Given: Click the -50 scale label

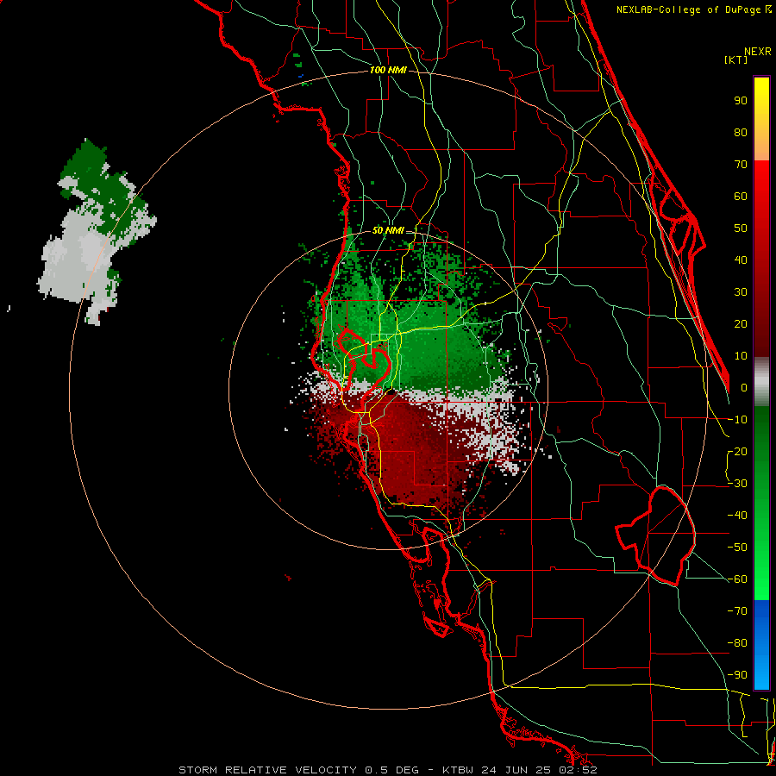Looking at the screenshot, I should pos(737,548).
